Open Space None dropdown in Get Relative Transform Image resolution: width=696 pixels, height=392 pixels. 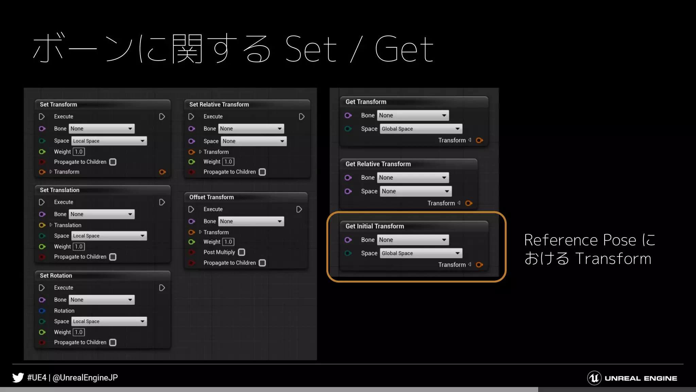pyautogui.click(x=416, y=191)
